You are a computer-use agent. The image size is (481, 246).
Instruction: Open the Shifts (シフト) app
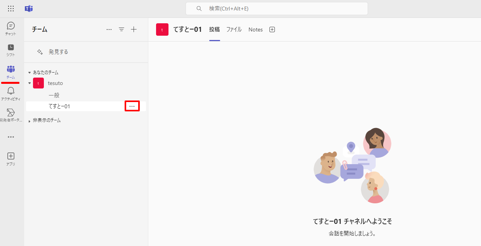tap(11, 50)
